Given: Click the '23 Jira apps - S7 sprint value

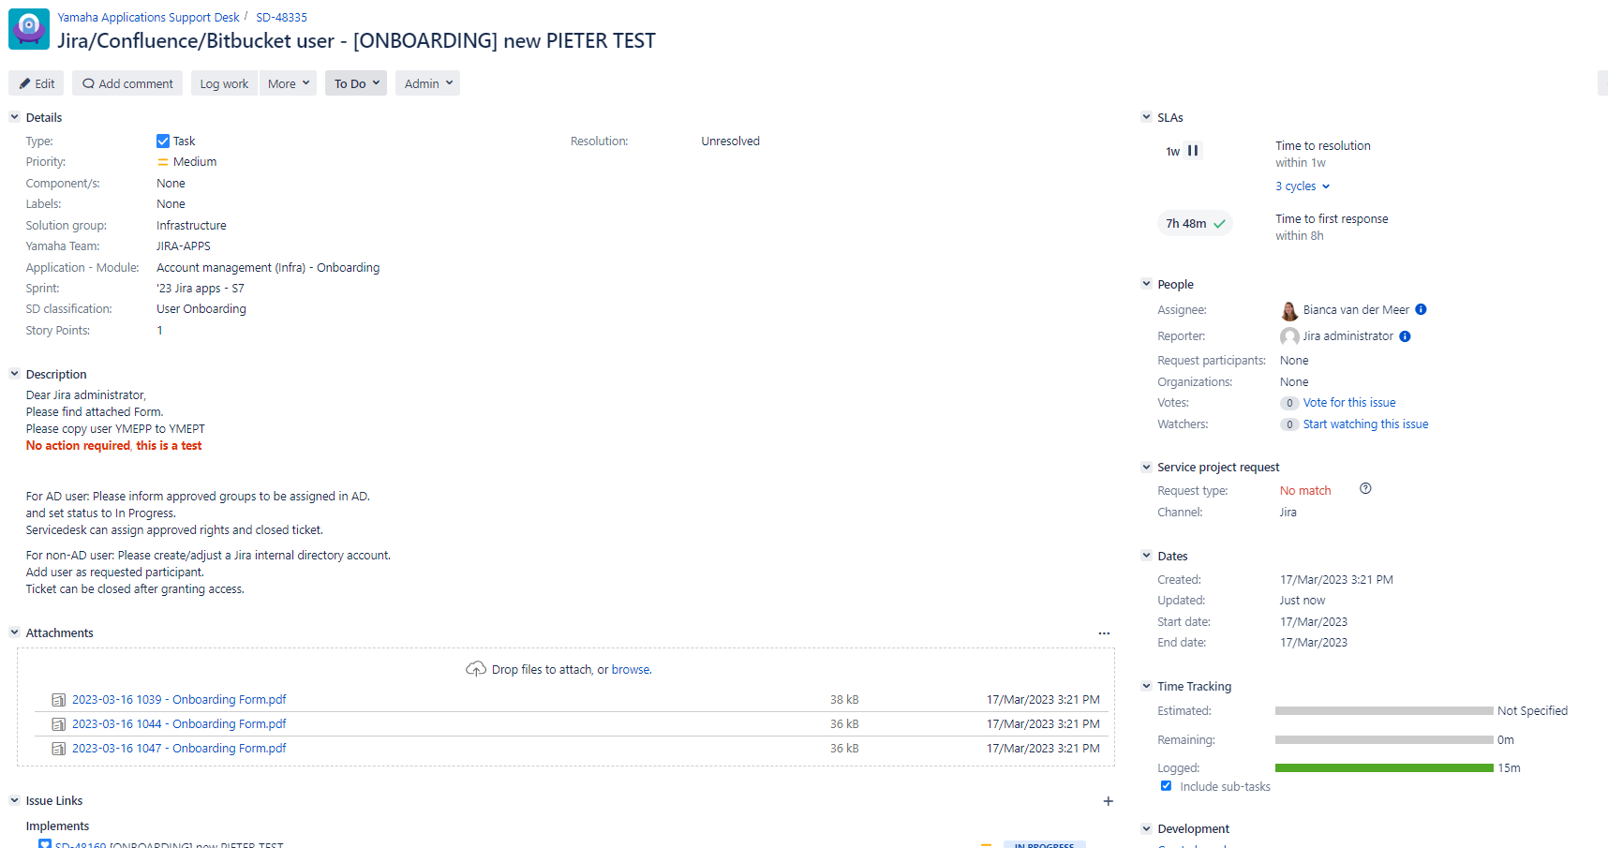Looking at the screenshot, I should [x=201, y=289].
